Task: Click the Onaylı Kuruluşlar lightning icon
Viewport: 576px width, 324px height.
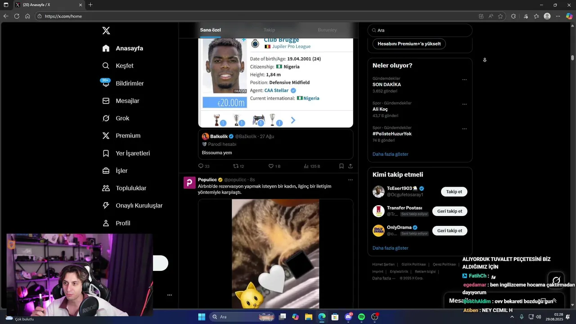Action: click(x=106, y=206)
